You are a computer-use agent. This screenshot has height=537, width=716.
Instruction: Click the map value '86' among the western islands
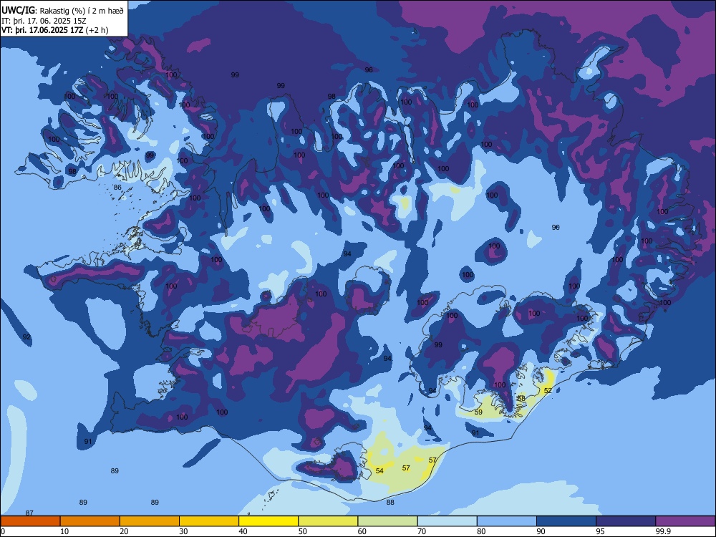coord(117,187)
